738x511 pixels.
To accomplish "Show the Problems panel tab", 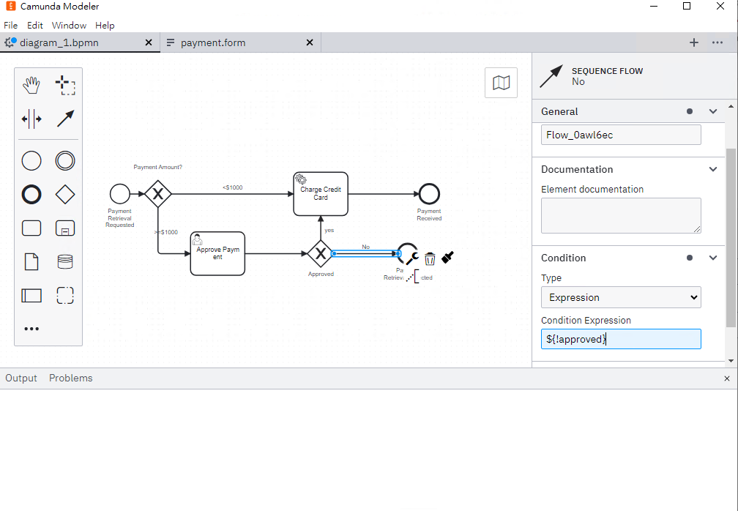I will (x=70, y=378).
